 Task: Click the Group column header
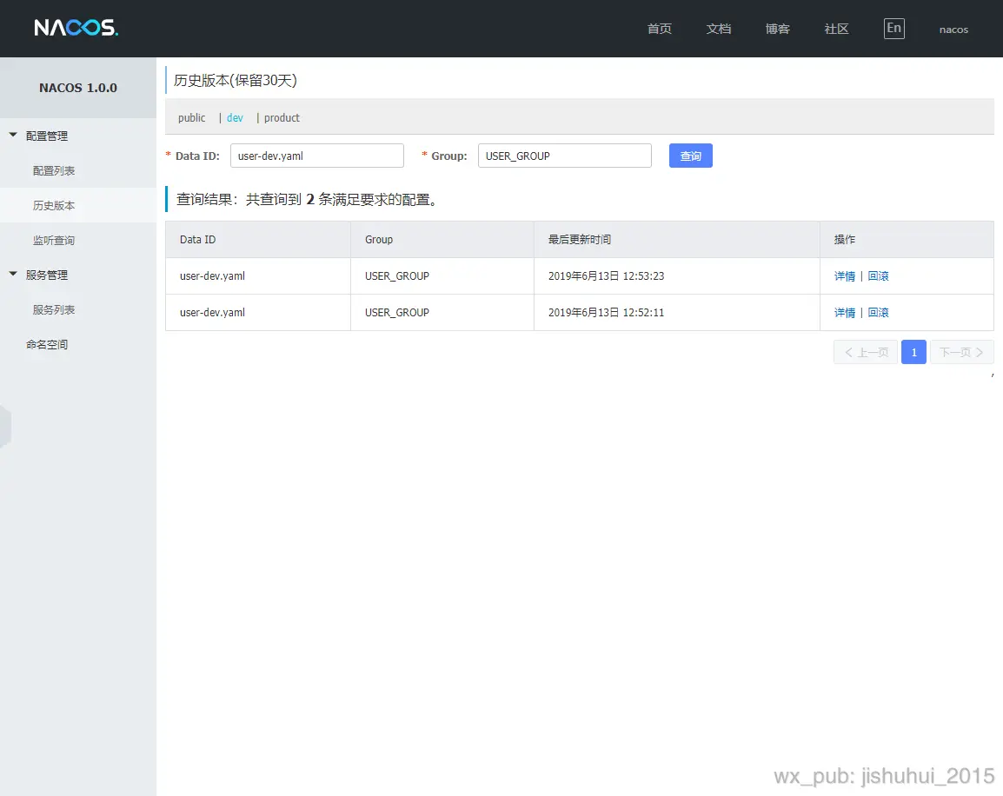pos(442,239)
